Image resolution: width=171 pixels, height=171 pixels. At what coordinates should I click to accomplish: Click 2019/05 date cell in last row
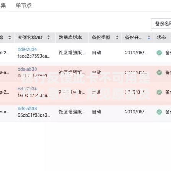point(136,112)
